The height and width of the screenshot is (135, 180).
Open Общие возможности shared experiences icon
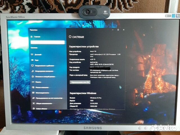tap(33, 103)
